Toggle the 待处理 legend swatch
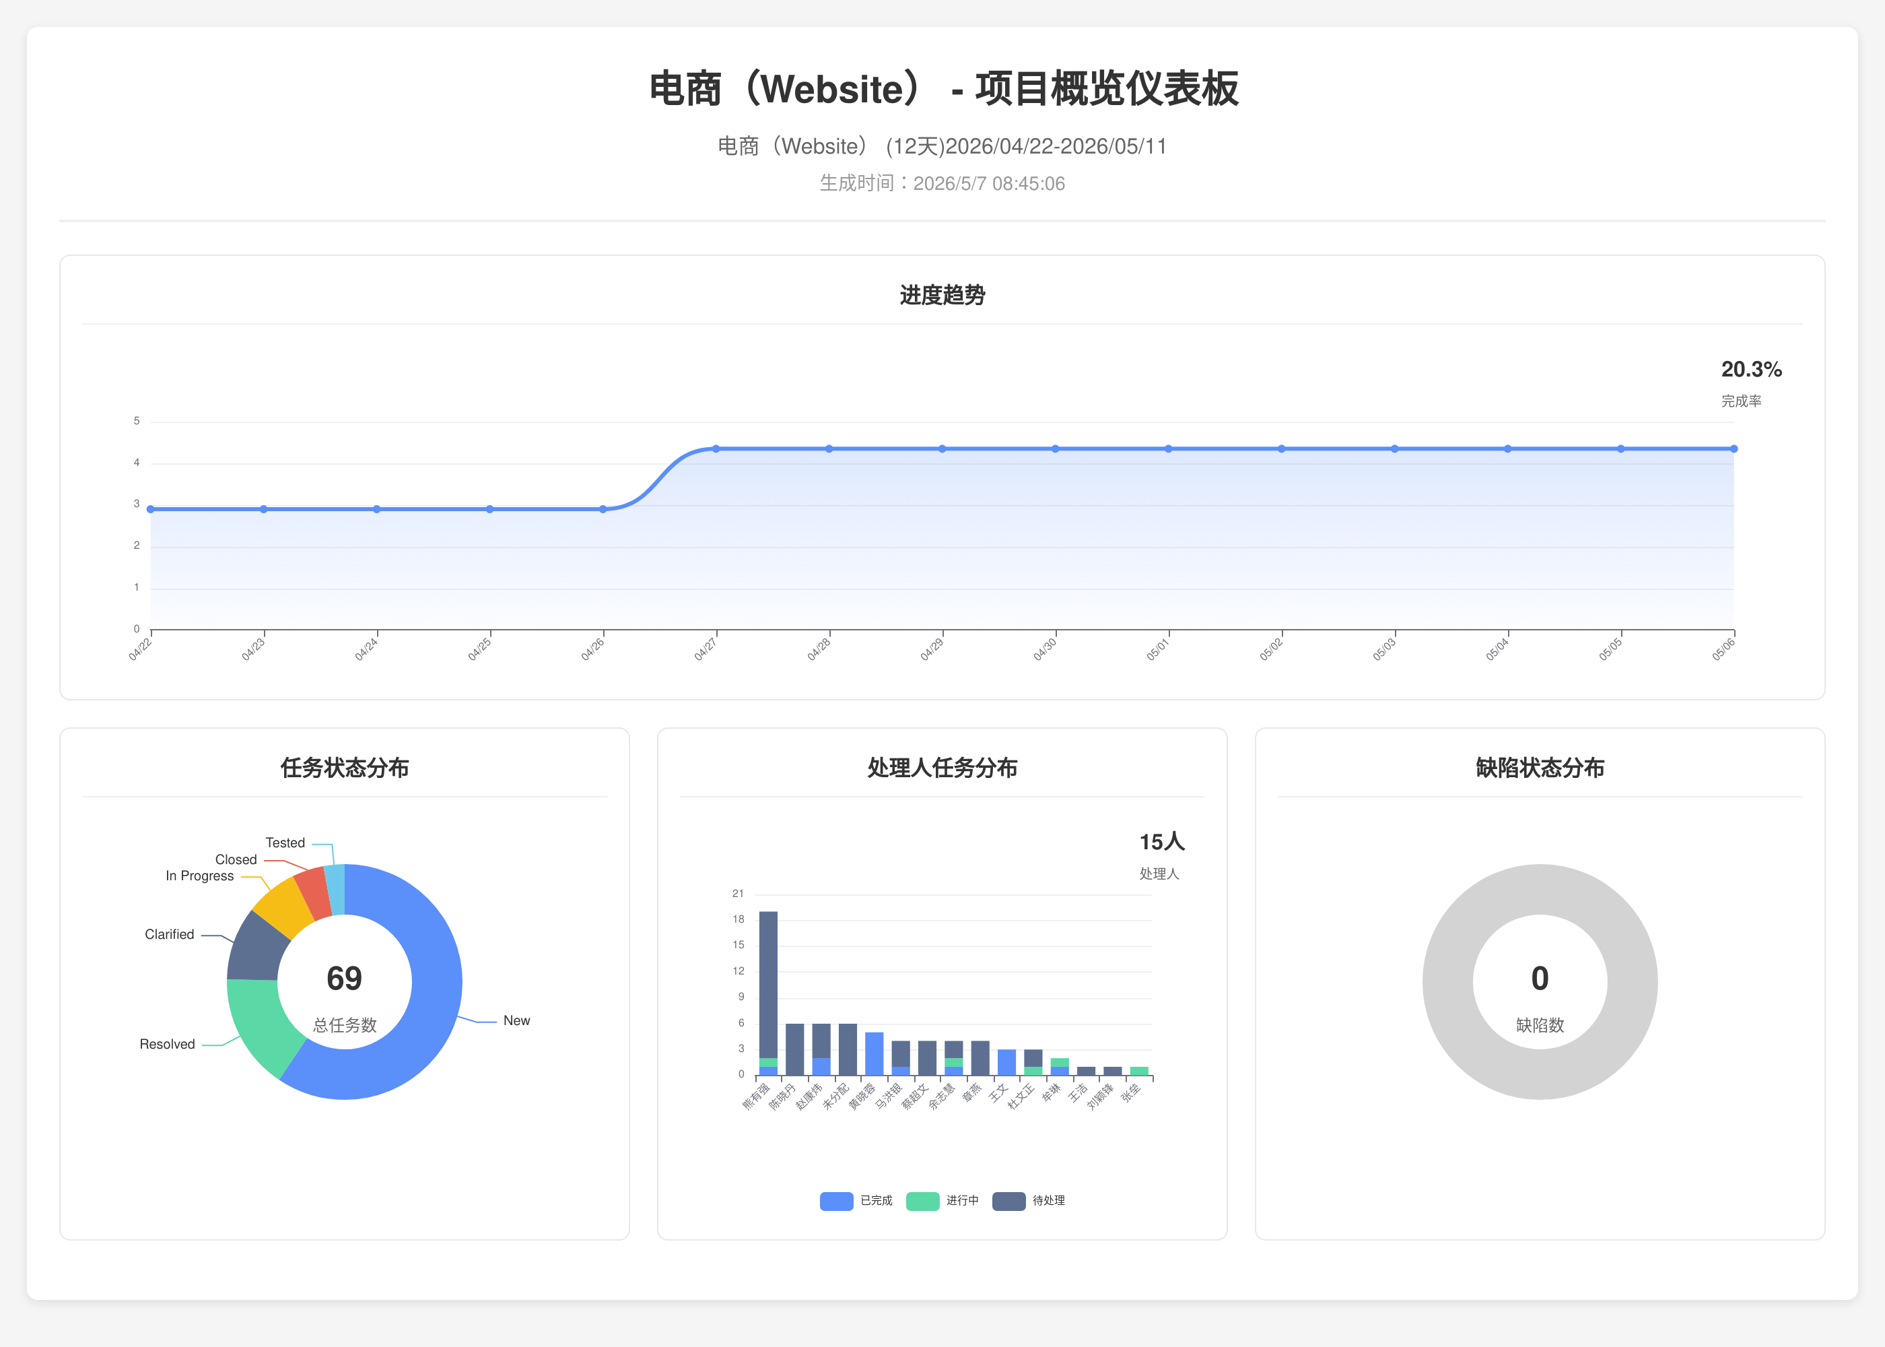This screenshot has height=1347, width=1885. click(1009, 1201)
